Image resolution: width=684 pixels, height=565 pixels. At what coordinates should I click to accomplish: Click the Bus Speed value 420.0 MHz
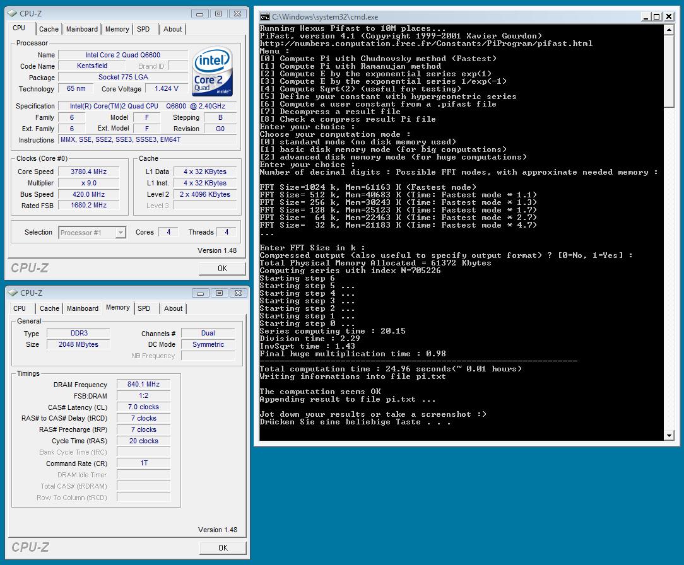(88, 194)
